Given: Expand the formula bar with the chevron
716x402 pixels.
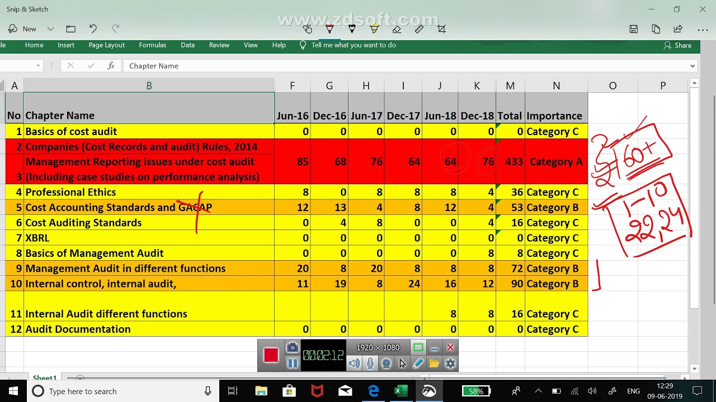Looking at the screenshot, I should [x=693, y=66].
